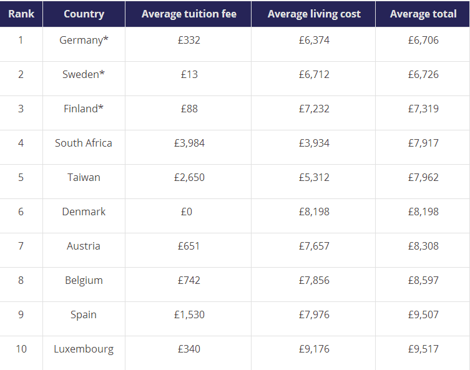Click Taiwan's £7,962 average total
This screenshot has height=370, width=470.
click(x=423, y=177)
